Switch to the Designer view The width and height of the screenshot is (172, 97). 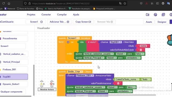click(x=162, y=22)
